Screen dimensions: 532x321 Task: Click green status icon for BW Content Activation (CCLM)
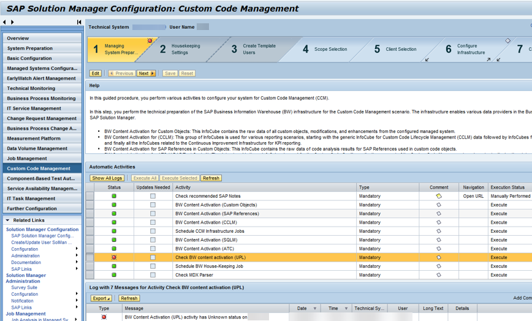click(114, 222)
